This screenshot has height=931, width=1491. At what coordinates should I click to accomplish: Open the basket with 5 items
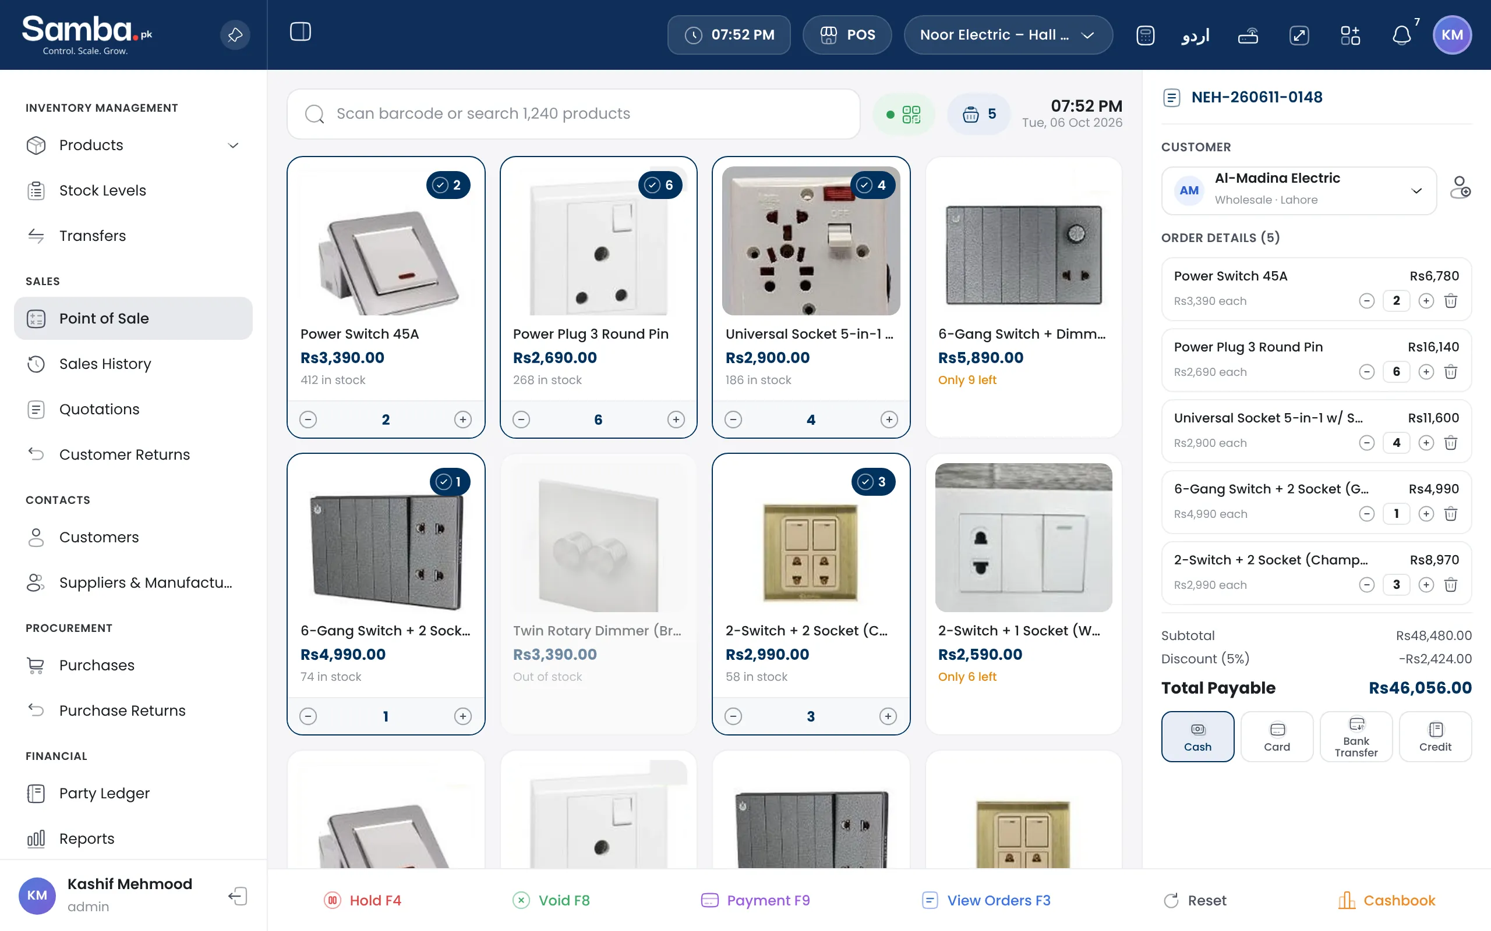tap(978, 114)
